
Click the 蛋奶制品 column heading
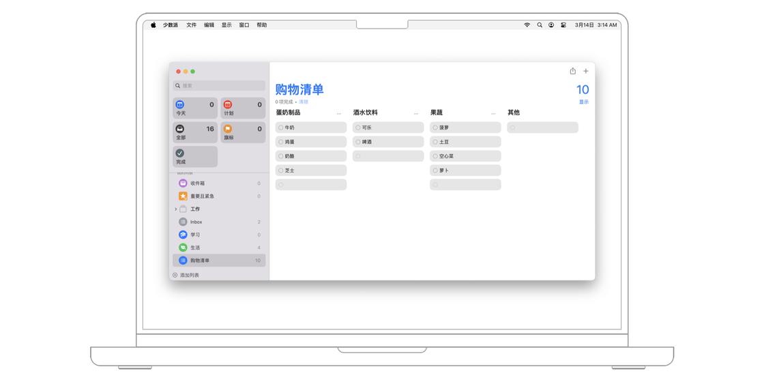tap(288, 113)
